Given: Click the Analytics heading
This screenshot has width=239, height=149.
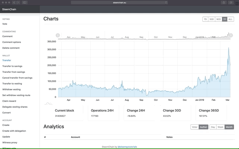Looking at the screenshot, I should [x=54, y=127].
